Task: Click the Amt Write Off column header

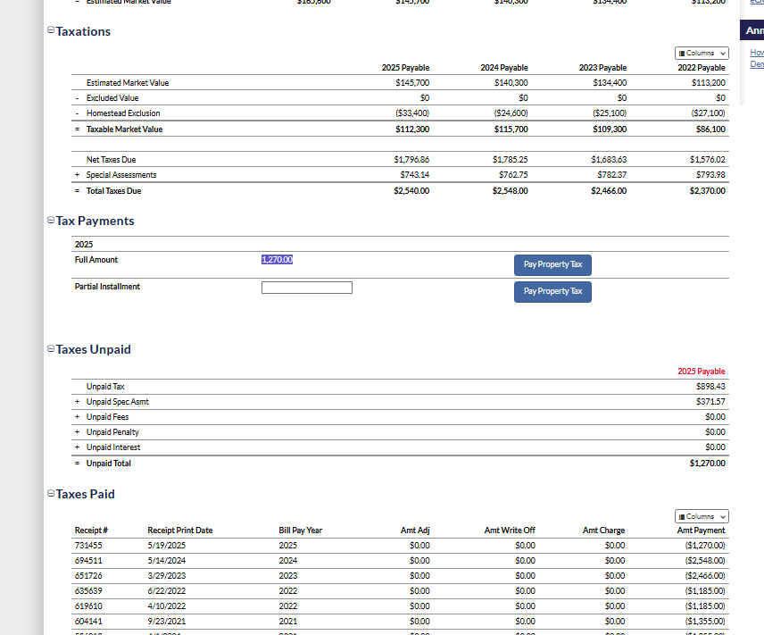Action: tap(510, 531)
